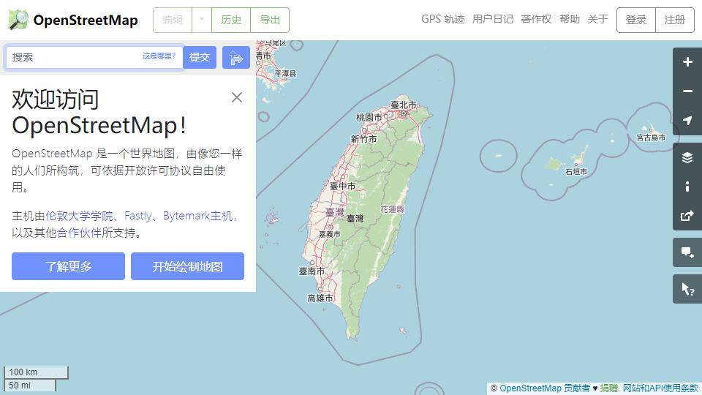
Task: Open the map layers panel
Action: (687, 158)
